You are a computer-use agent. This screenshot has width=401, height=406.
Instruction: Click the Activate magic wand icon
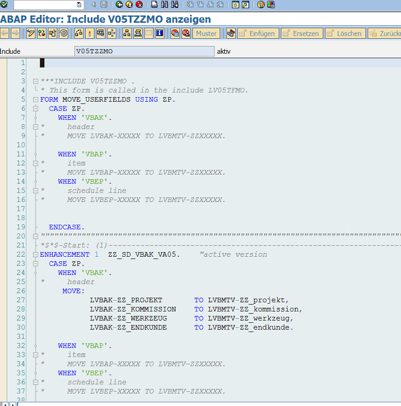pos(89,34)
